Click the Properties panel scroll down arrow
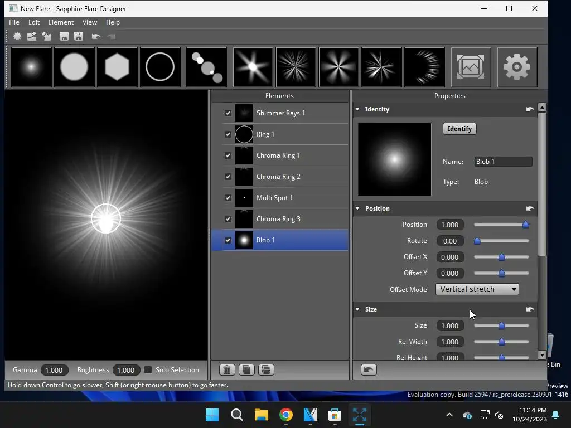571x428 pixels. tap(542, 355)
